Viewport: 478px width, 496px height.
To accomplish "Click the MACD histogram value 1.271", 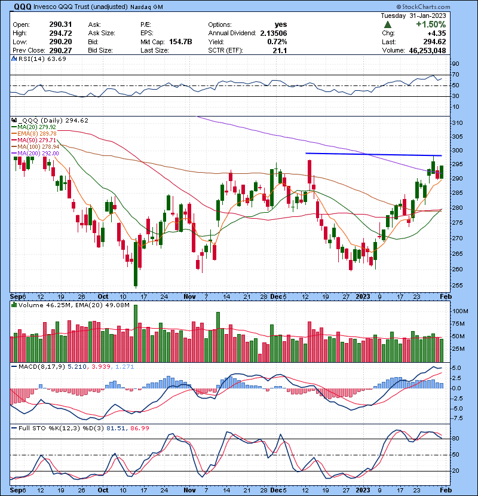I will [125, 367].
